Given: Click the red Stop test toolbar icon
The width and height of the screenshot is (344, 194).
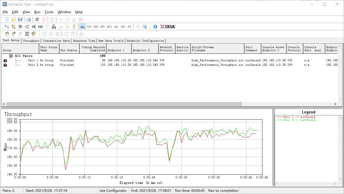Looking at the screenshot, I should point(44,19).
